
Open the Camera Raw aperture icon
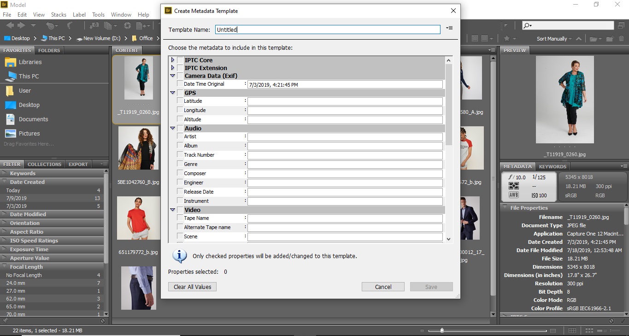pos(128,25)
